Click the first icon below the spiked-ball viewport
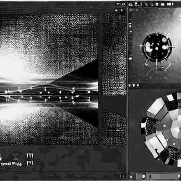Viewport: 181px width, 181px height. [129, 85]
